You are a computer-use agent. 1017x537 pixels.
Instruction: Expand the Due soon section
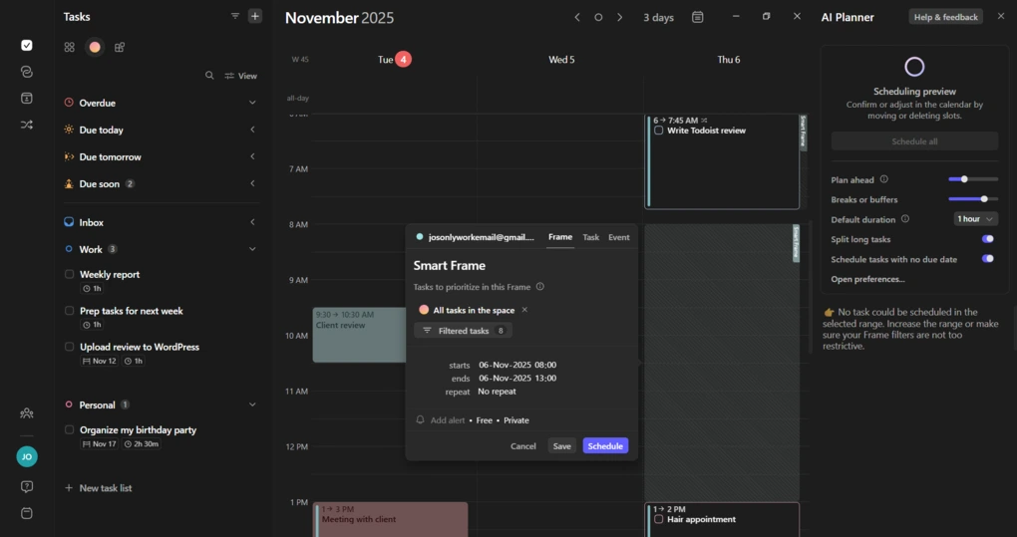point(252,184)
